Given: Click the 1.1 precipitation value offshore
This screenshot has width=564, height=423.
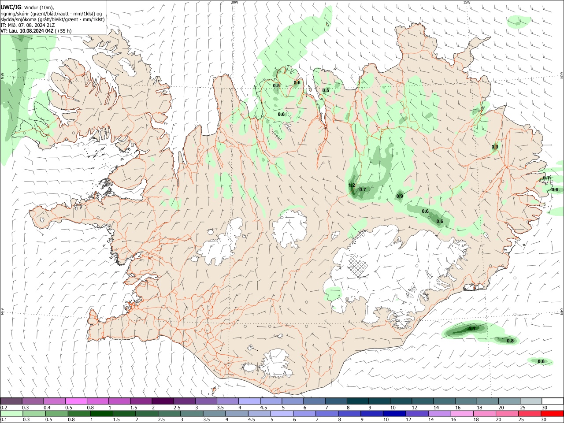Looking at the screenshot, I should pyautogui.click(x=471, y=328).
